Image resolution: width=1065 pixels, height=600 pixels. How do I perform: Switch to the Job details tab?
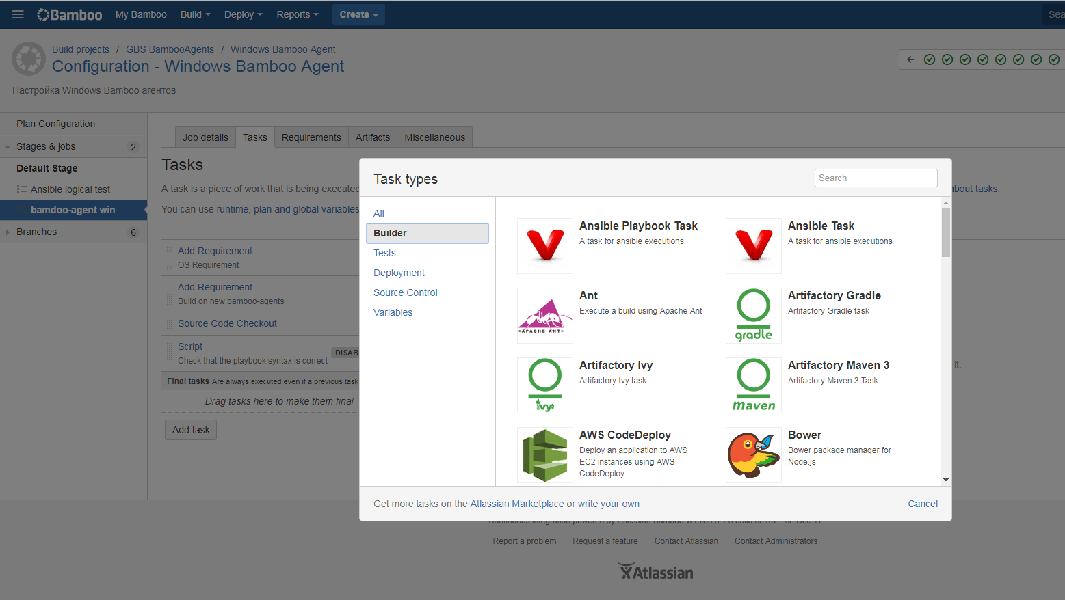click(x=205, y=137)
